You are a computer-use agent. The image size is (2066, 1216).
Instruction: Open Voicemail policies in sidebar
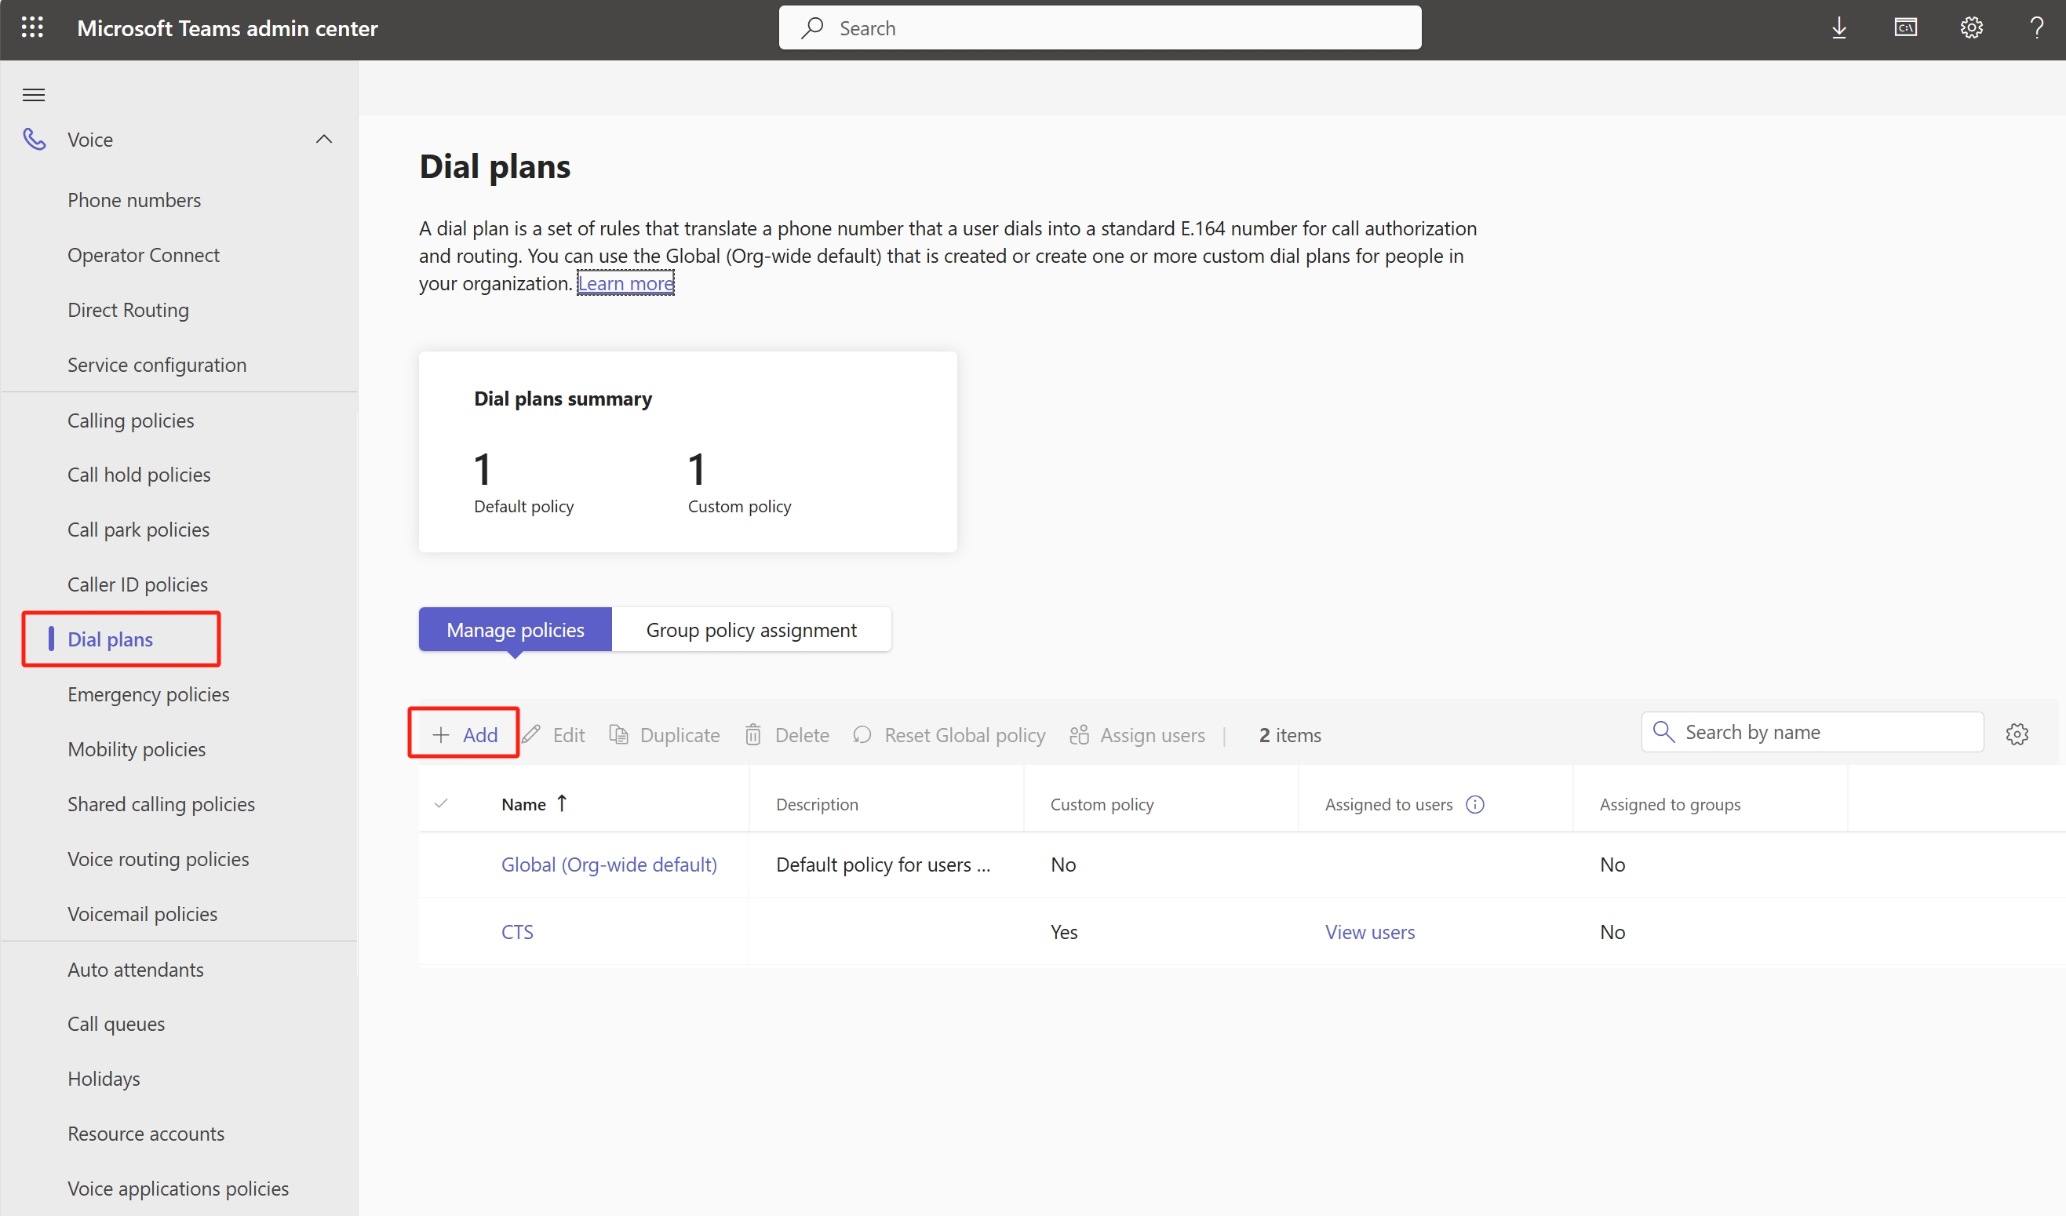click(x=143, y=914)
